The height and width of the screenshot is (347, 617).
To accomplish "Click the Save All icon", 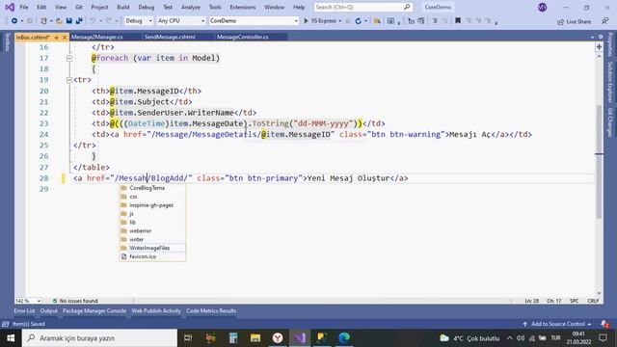I will pos(79,21).
